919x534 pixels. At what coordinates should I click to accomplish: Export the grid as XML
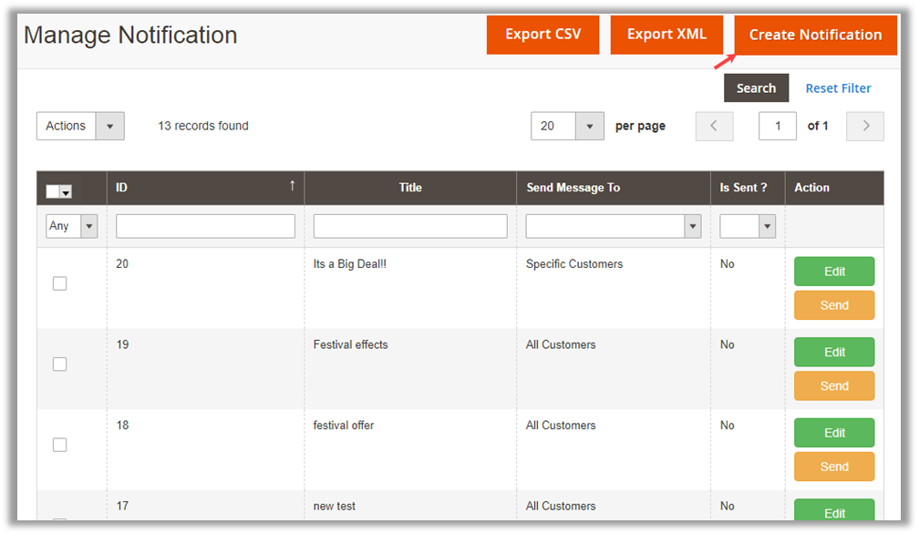(x=666, y=35)
